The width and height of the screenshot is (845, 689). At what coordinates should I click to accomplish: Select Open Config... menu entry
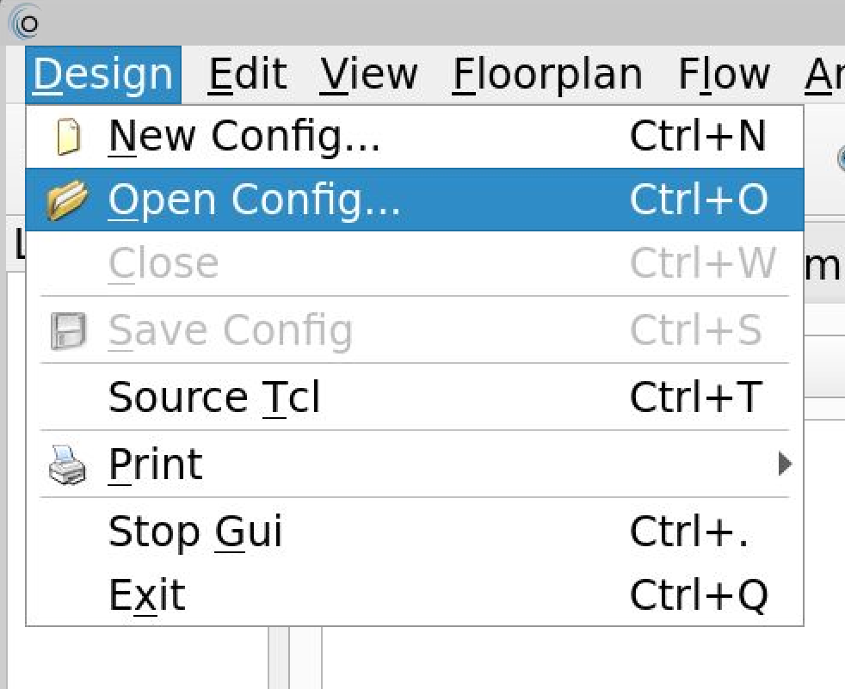pyautogui.click(x=415, y=200)
